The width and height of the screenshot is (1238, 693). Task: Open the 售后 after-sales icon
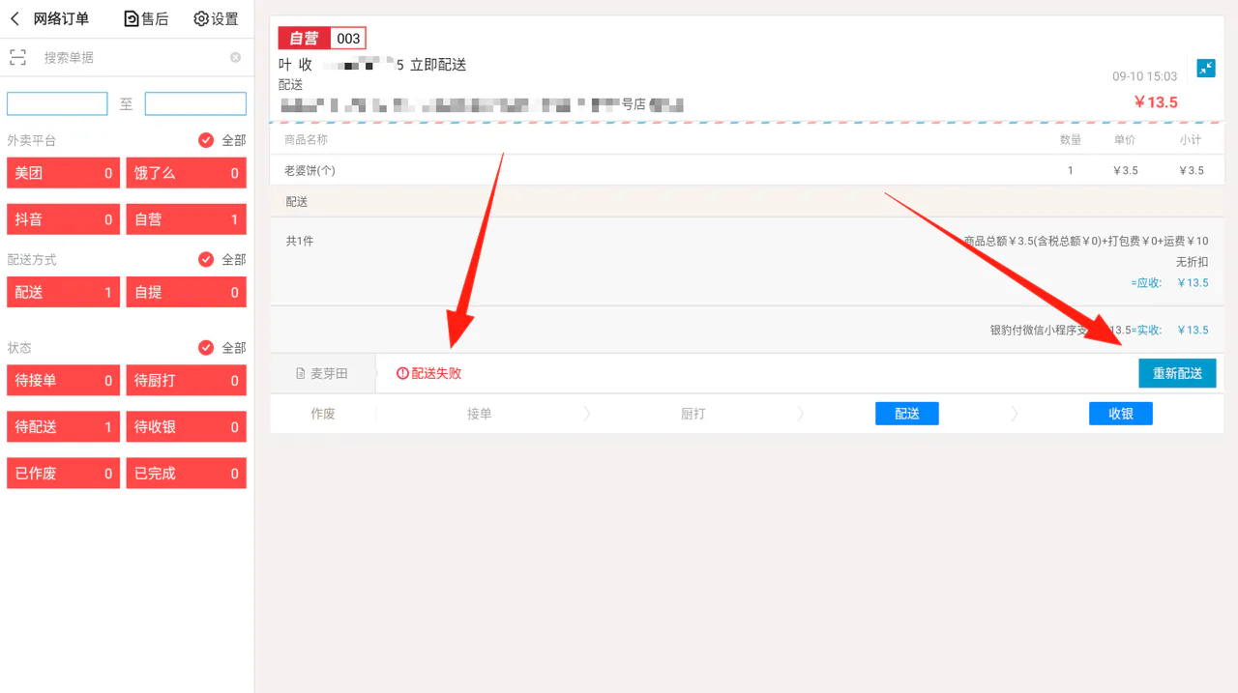(132, 19)
